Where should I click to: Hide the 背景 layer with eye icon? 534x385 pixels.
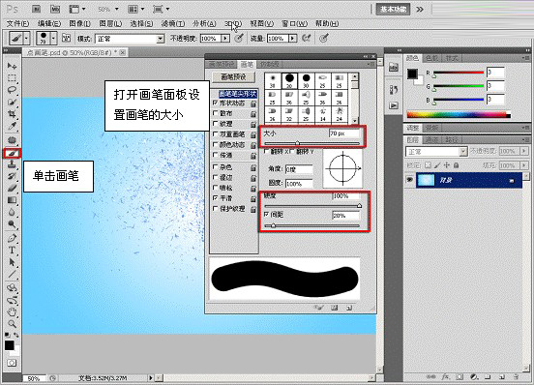point(410,180)
